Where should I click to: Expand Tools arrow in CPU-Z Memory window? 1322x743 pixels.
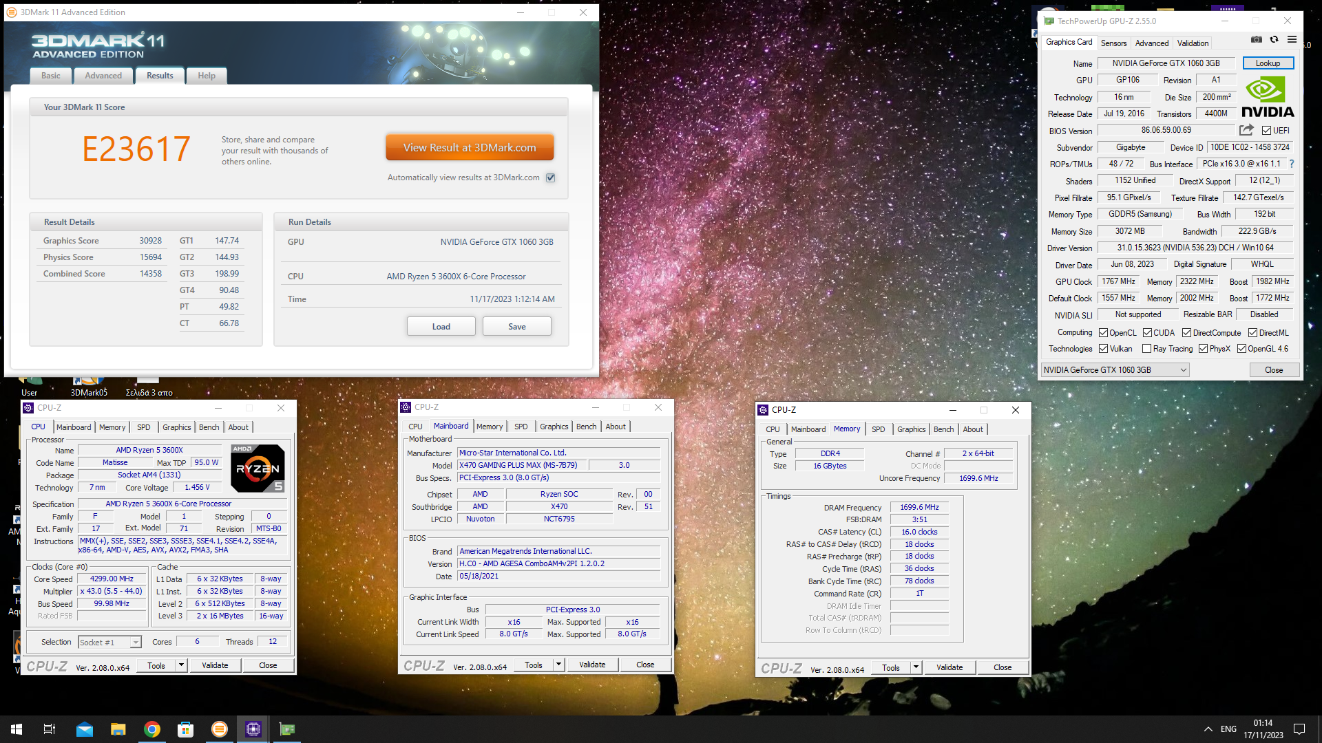pos(916,667)
